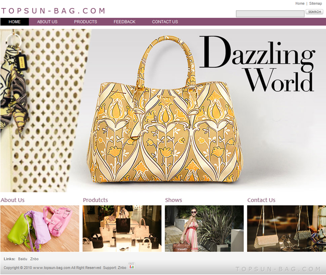Open the Contact Us clutch bags thumbnail
This screenshot has width=326, height=275.
286,228
